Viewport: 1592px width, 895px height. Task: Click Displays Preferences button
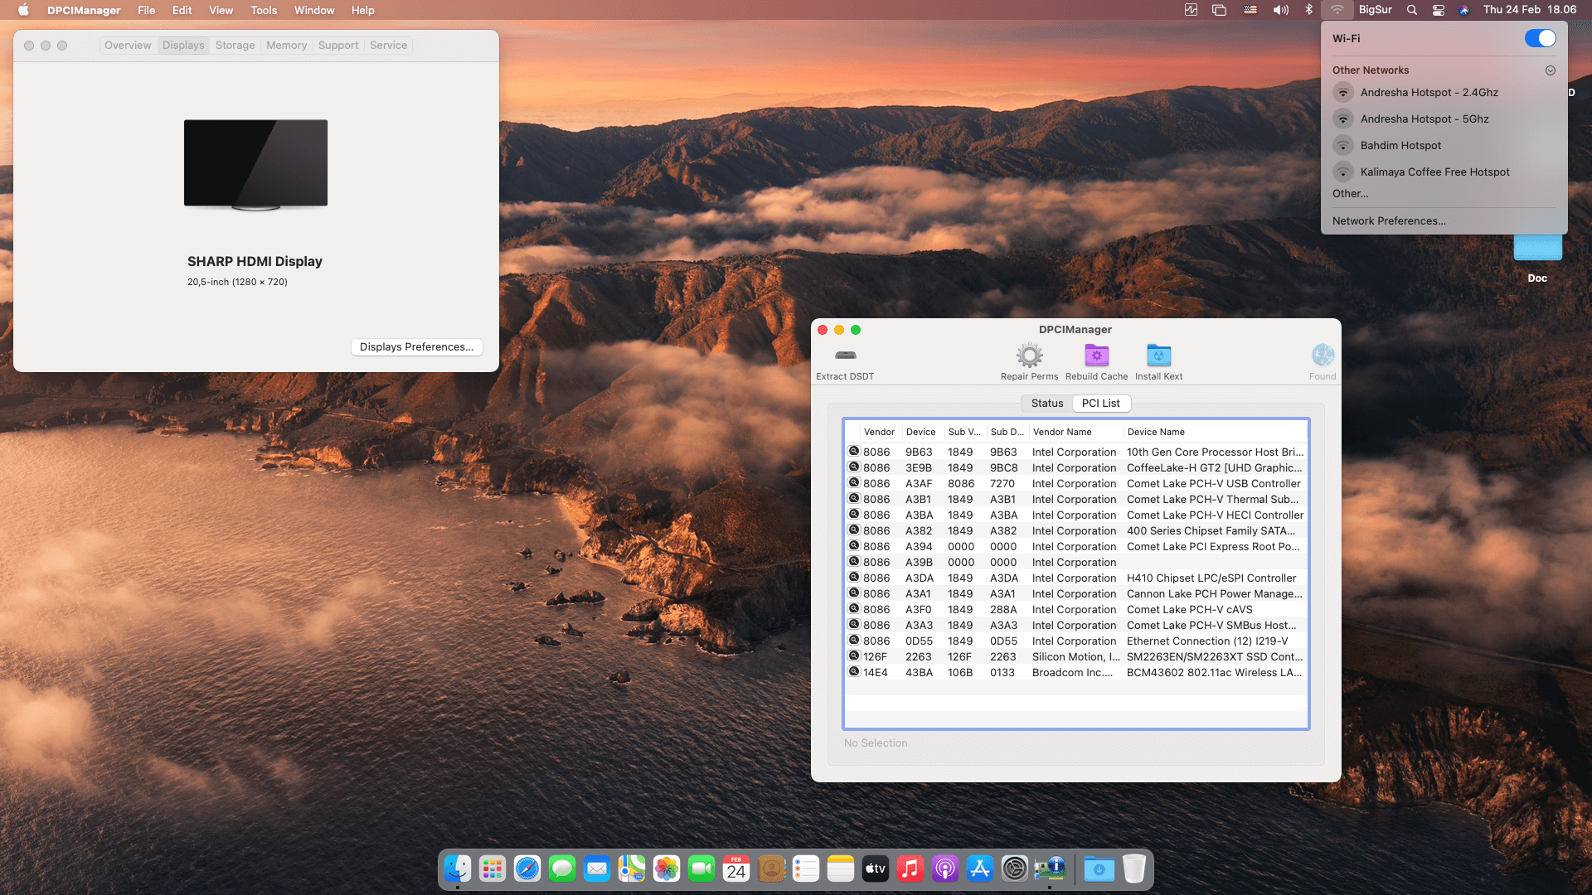[x=416, y=346]
